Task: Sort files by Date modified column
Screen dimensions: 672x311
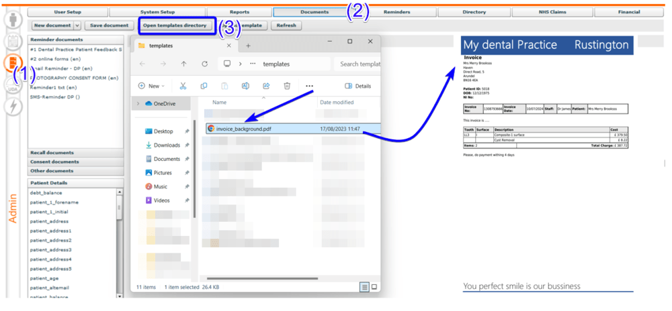Action: point(337,103)
